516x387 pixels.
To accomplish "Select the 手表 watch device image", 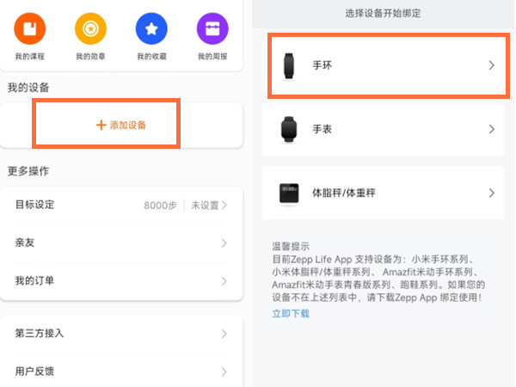I will (288, 130).
